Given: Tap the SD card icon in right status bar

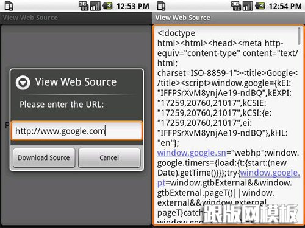Looking at the screenshot, I should pos(161,6).
